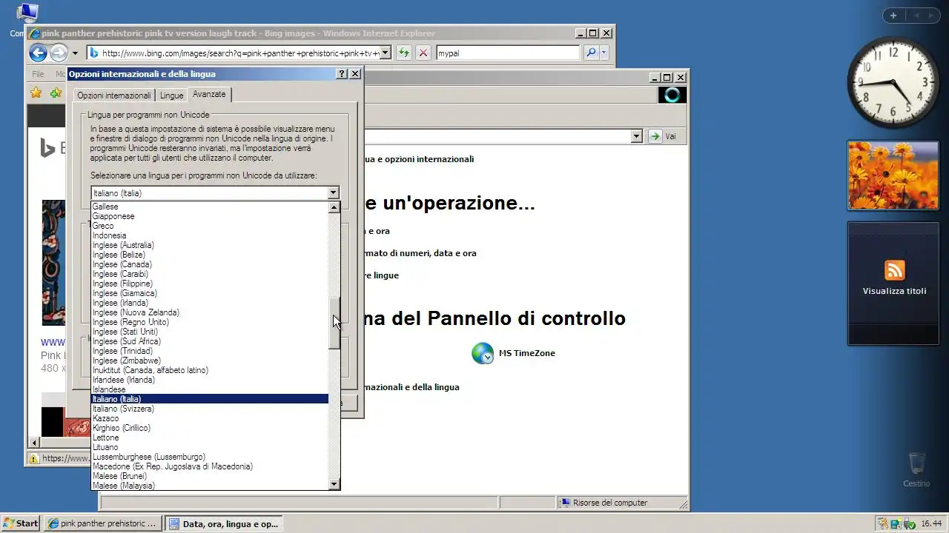949x533 pixels.
Task: Select Inglese (Stati Uniti) language
Action: pyautogui.click(x=210, y=332)
